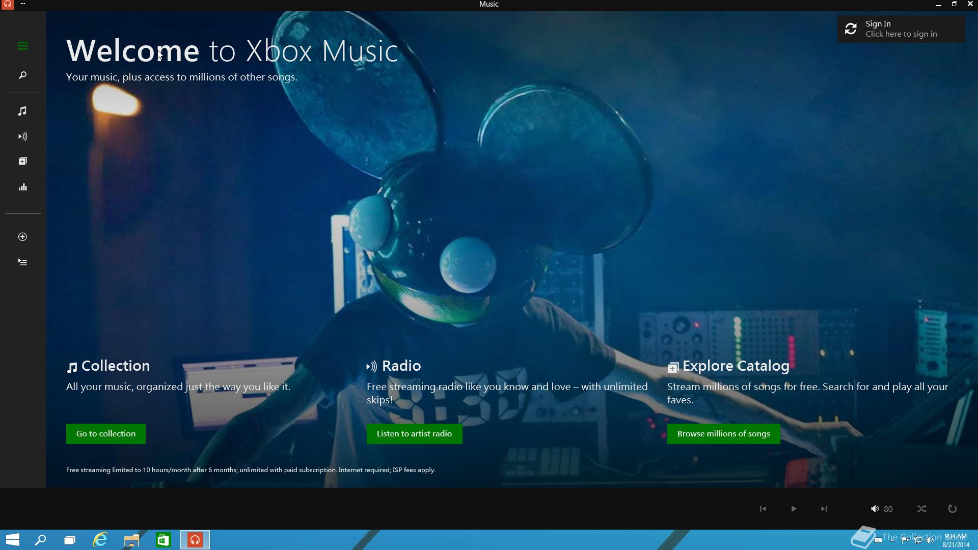Click the Welcome to Xbox Music title
Viewport: 978px width, 550px height.
(232, 51)
